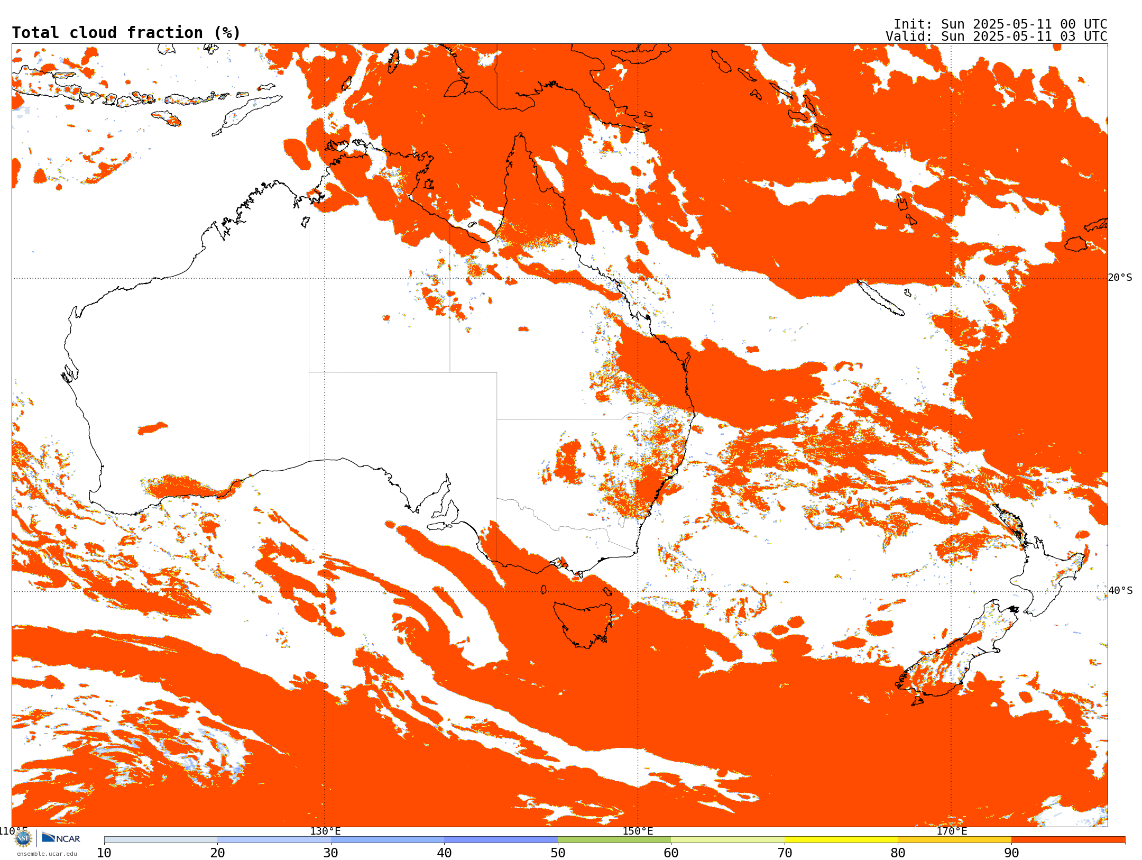Viewport: 1142px width, 860px height.
Task: Click the Init: Sun 2025-05-11 00 UTC text
Action: pos(1000,24)
